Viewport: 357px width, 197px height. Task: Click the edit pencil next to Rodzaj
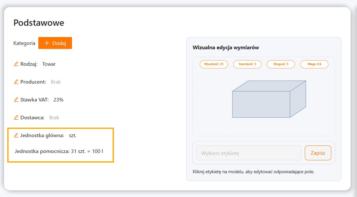16,64
